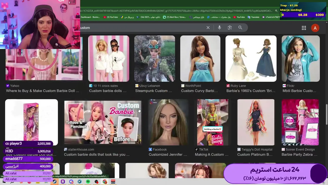
Task: Click 'Custom barbie dolls that look like you' title
Action: (x=97, y=154)
